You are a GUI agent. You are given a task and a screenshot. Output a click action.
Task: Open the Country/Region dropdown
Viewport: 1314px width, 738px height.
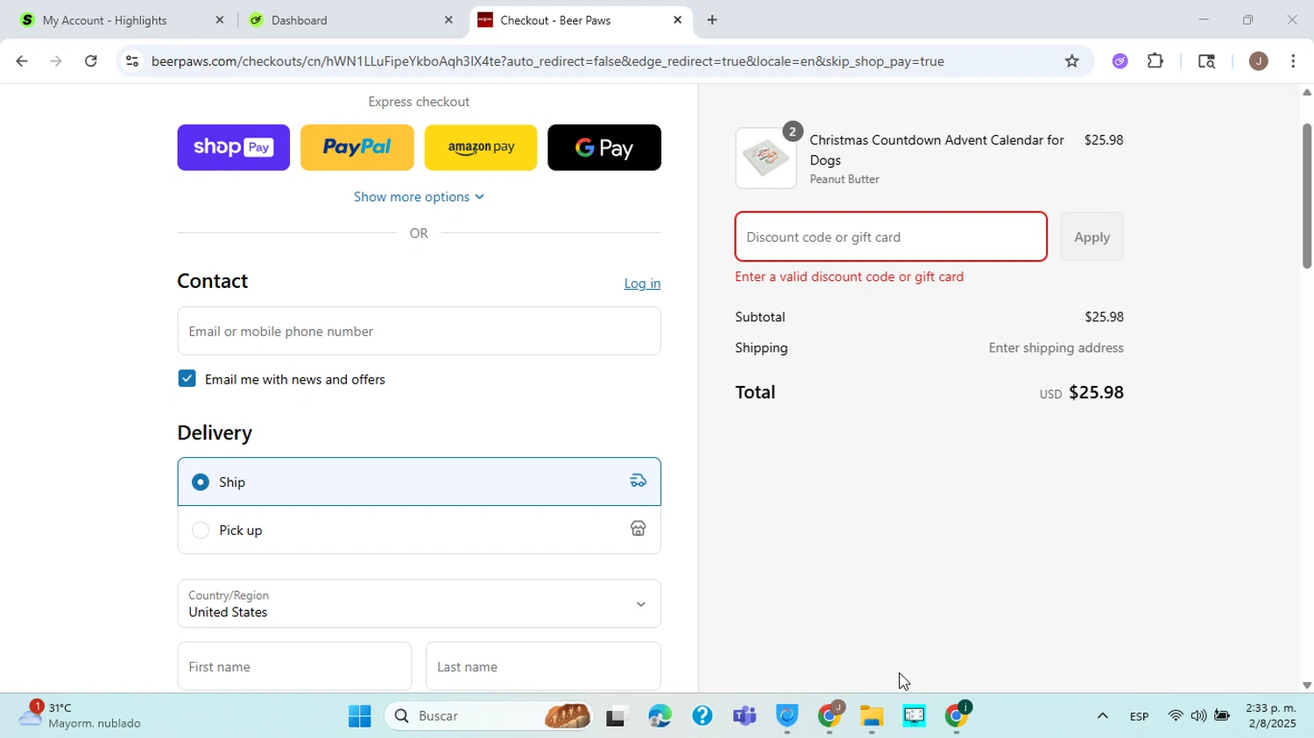(x=419, y=603)
